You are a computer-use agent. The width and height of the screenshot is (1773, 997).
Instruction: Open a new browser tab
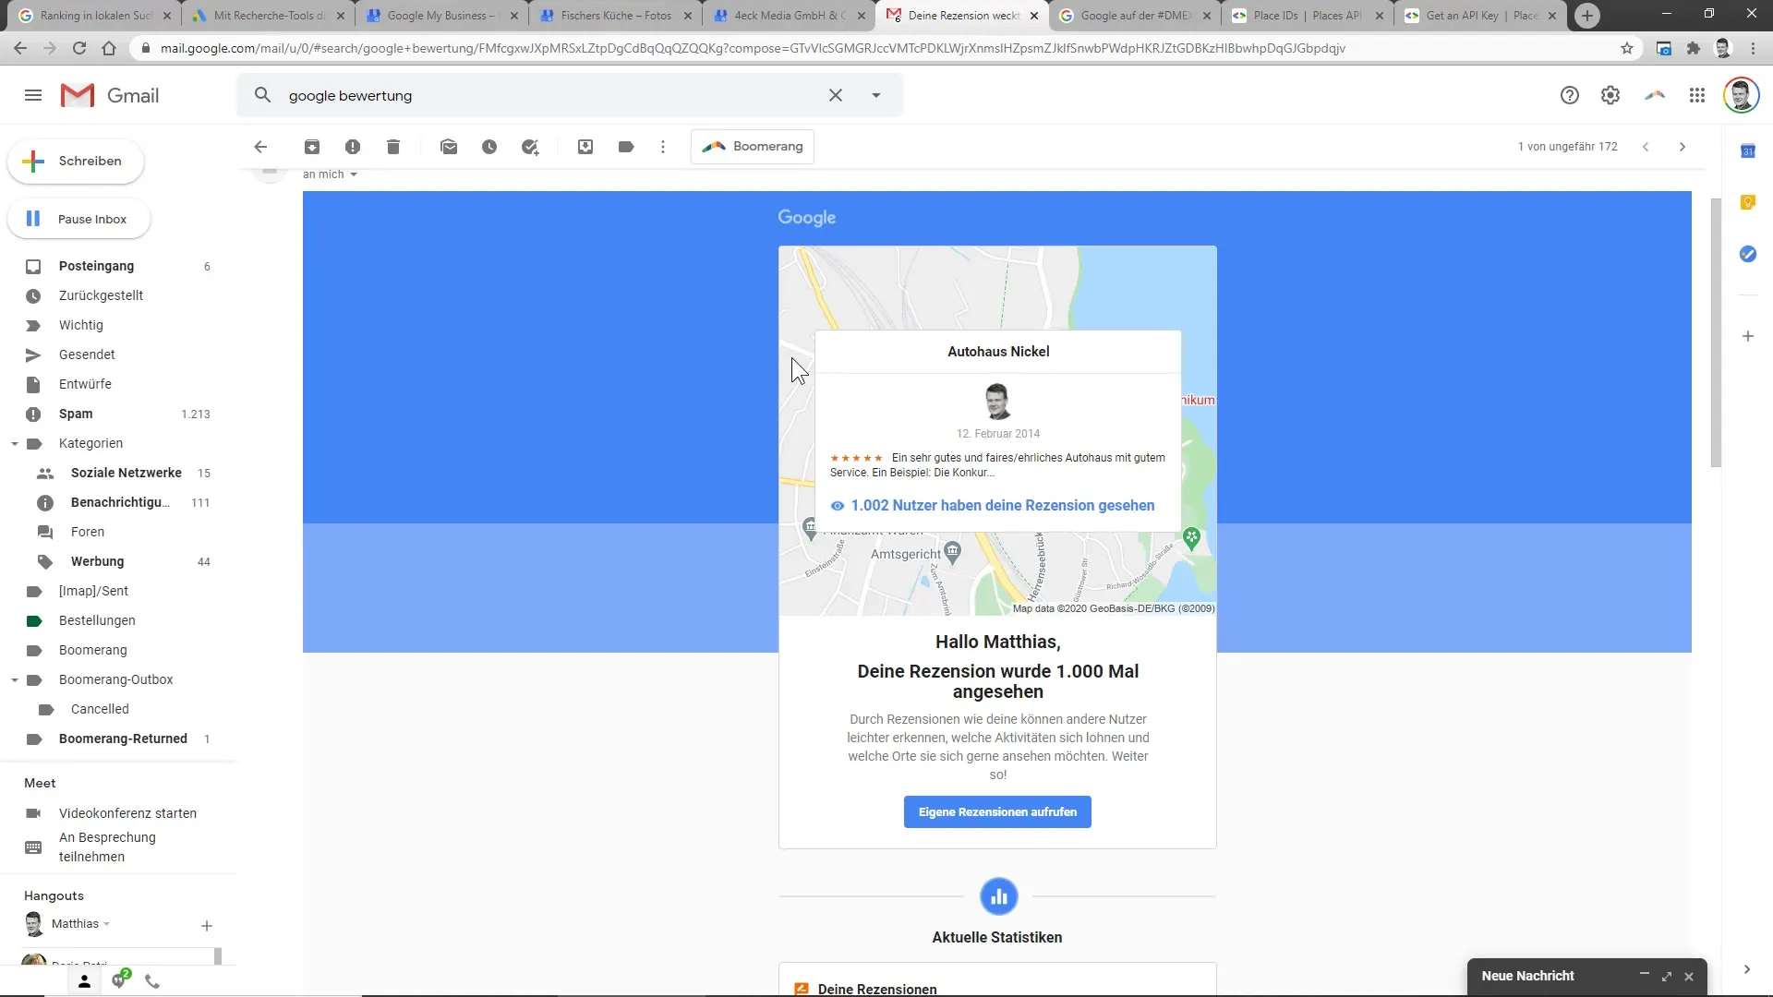(1587, 16)
